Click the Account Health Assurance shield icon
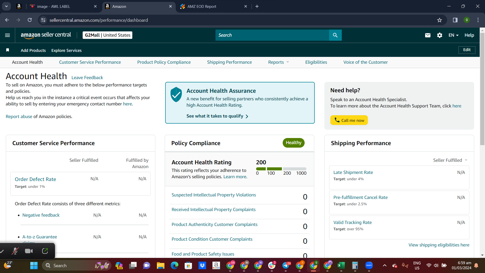This screenshot has width=485, height=273. pyautogui.click(x=176, y=95)
